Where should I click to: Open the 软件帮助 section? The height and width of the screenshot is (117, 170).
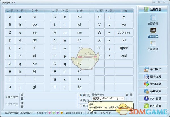tap(153, 99)
